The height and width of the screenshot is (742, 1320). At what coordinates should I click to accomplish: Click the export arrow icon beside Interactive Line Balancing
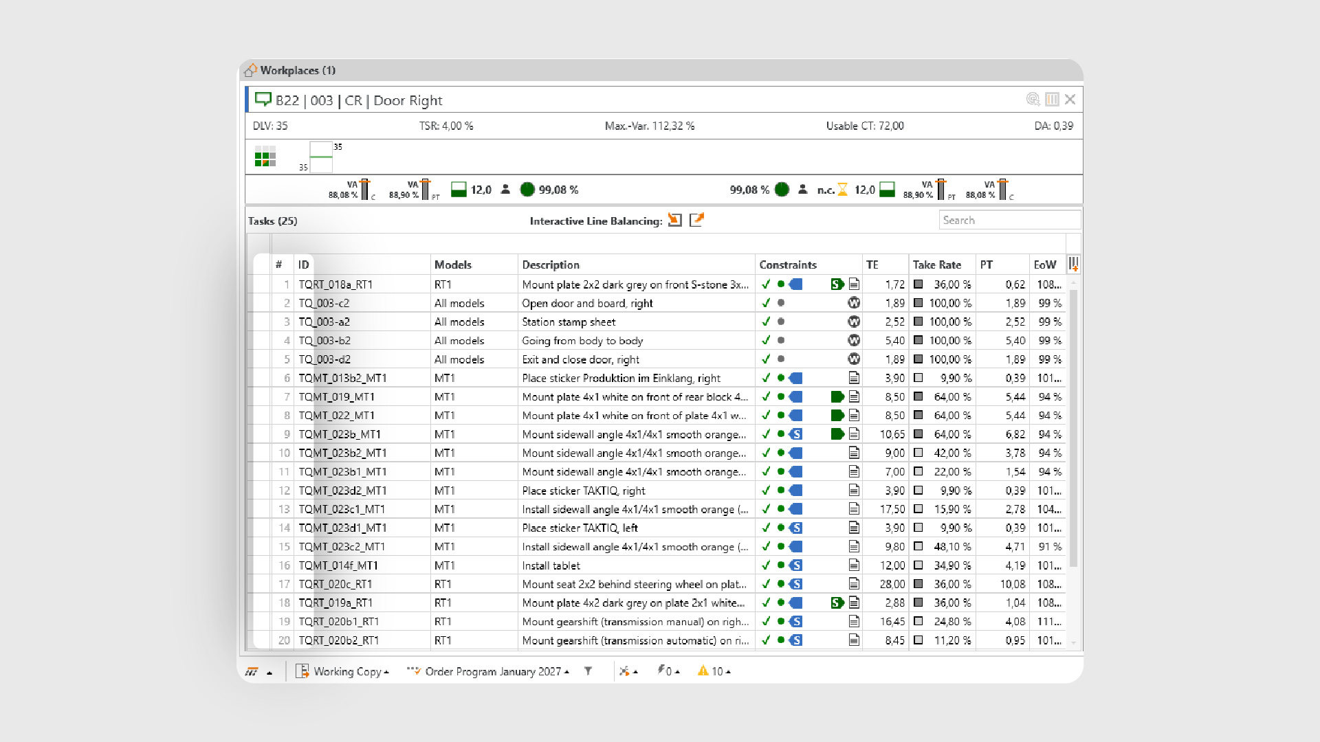(696, 220)
